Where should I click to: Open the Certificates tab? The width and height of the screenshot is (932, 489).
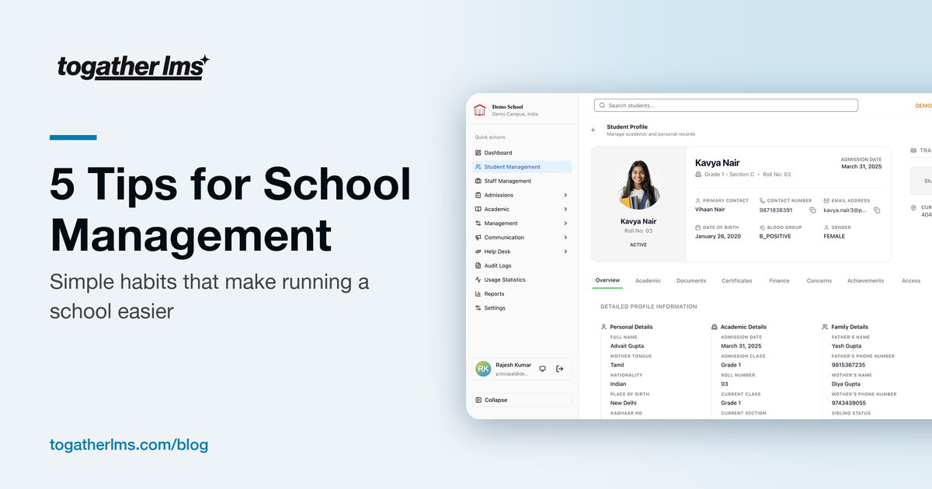[x=737, y=280]
